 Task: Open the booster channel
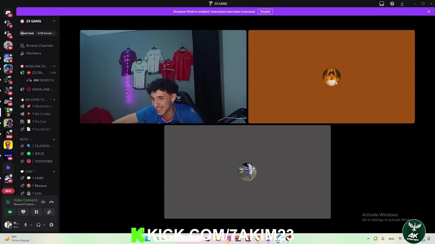click(x=38, y=129)
